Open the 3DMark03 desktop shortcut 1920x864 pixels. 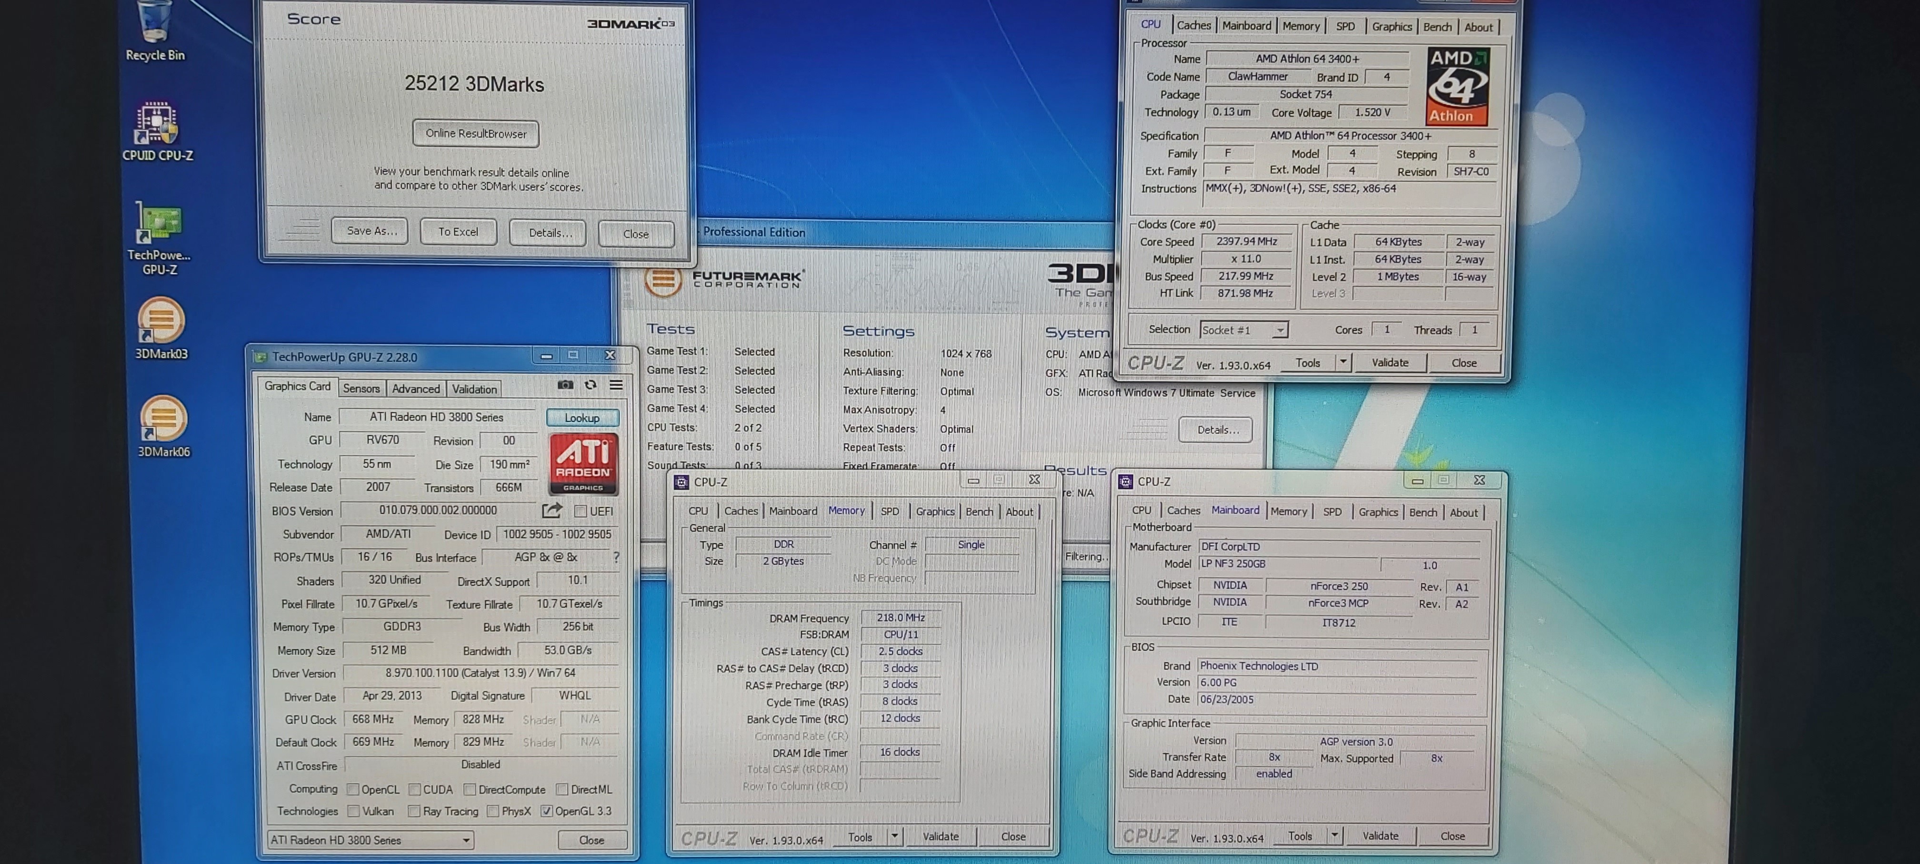(x=161, y=328)
